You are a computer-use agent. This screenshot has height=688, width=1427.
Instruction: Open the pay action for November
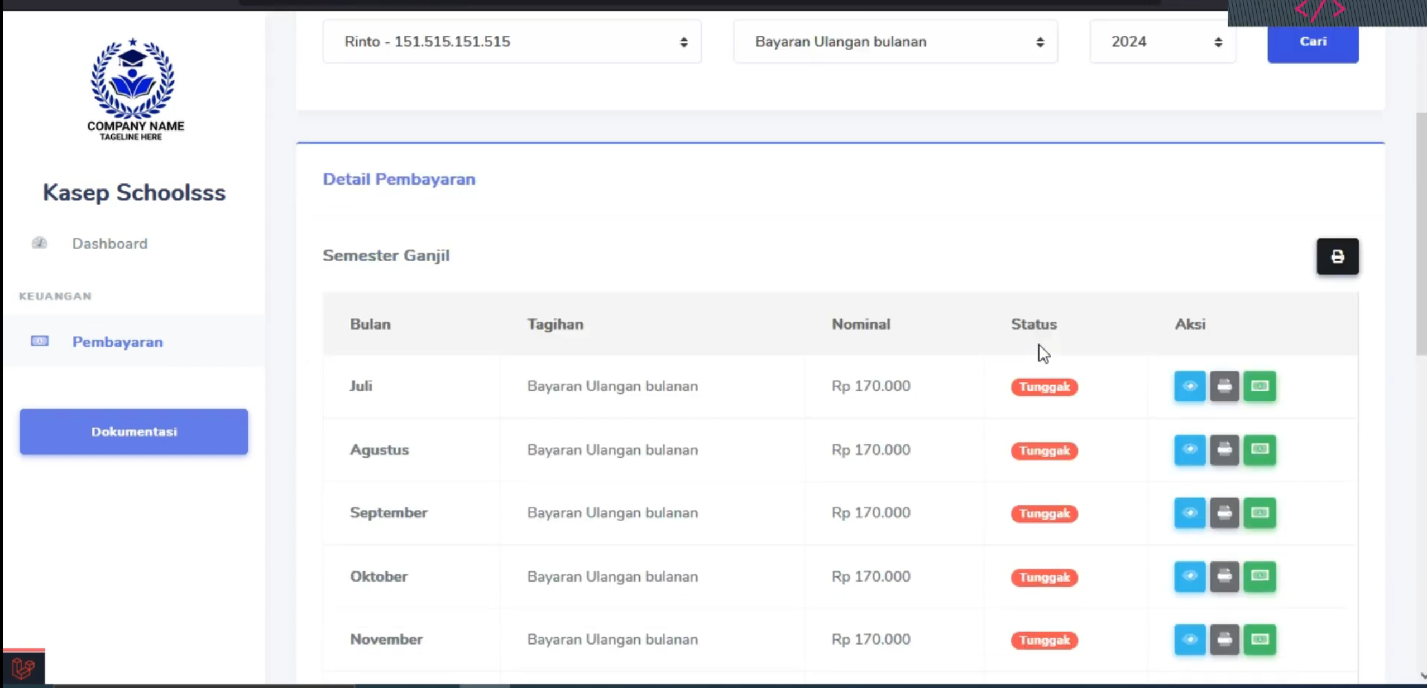pos(1260,639)
